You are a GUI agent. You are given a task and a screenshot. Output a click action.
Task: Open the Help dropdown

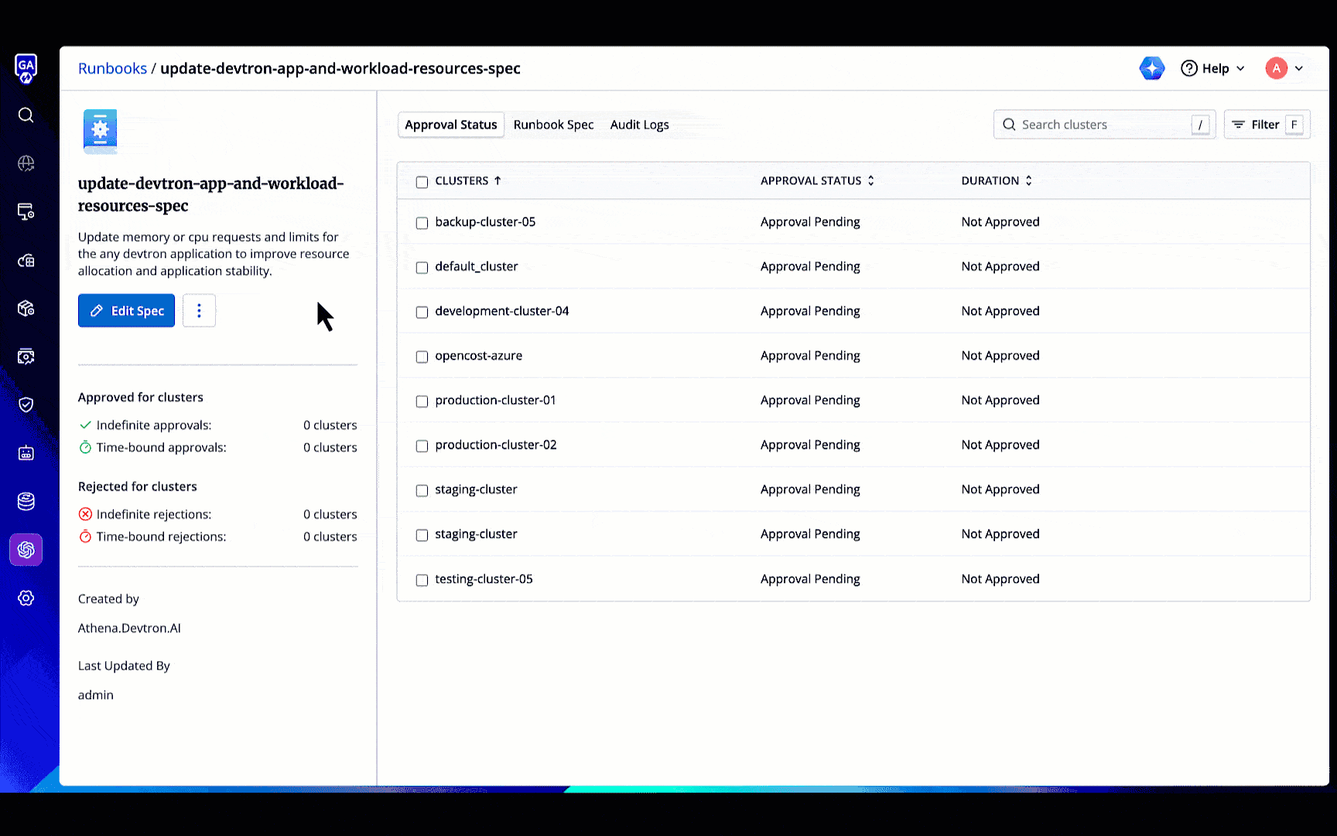(x=1212, y=68)
